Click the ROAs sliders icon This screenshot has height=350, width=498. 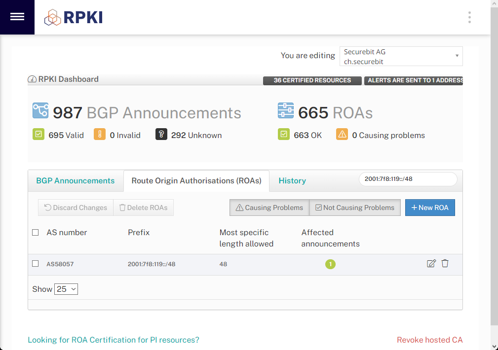[286, 110]
